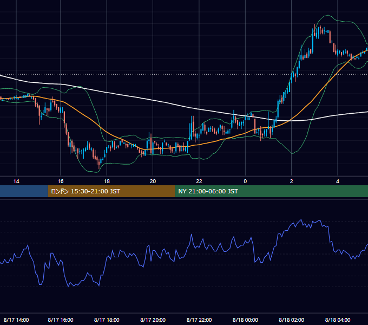The width and height of the screenshot is (368, 325).
Task: Click the 8/18 04:00 date label
Action: [x=338, y=320]
